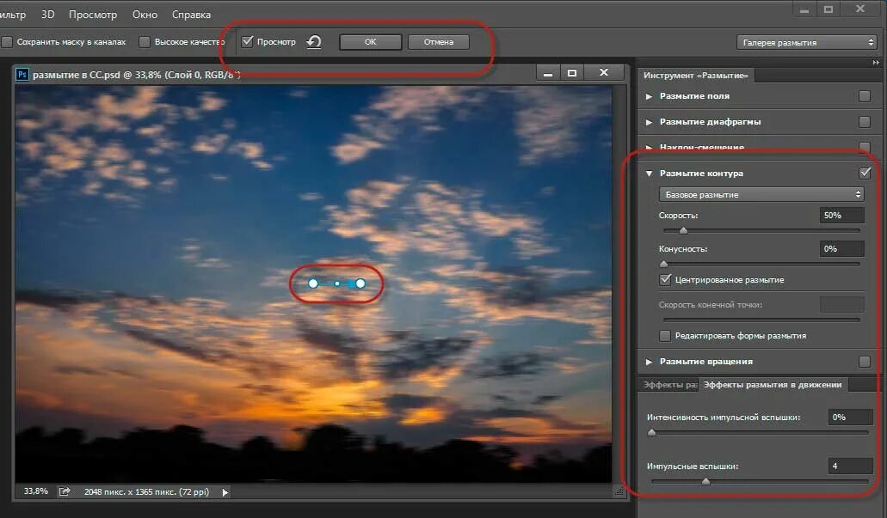
Task: Switch to Эффекты размытия в движении tab
Action: click(x=773, y=385)
